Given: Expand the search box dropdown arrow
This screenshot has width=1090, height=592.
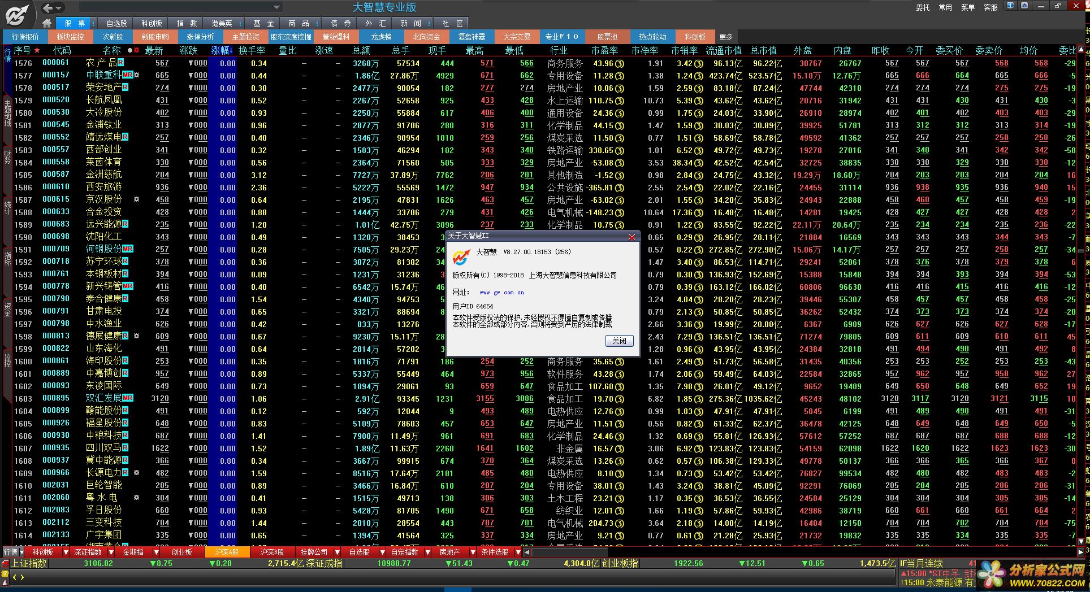Looking at the screenshot, I should 276,7.
